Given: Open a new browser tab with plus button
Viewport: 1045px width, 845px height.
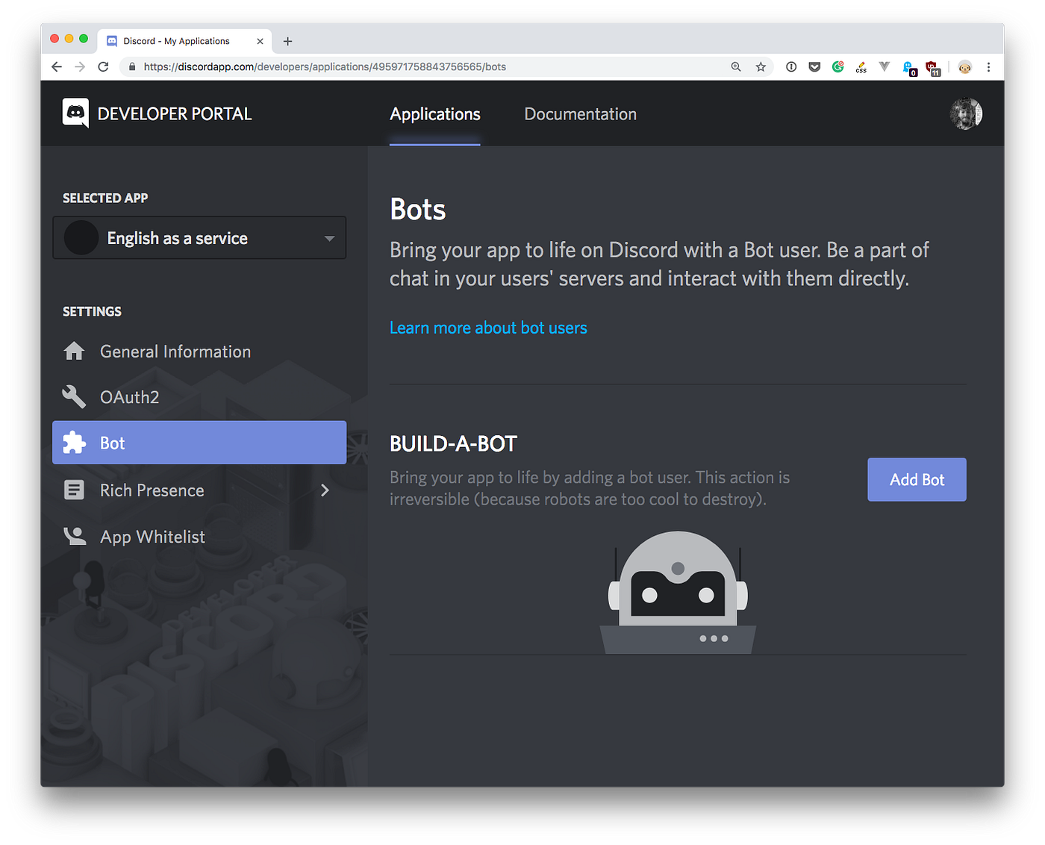Looking at the screenshot, I should [287, 41].
